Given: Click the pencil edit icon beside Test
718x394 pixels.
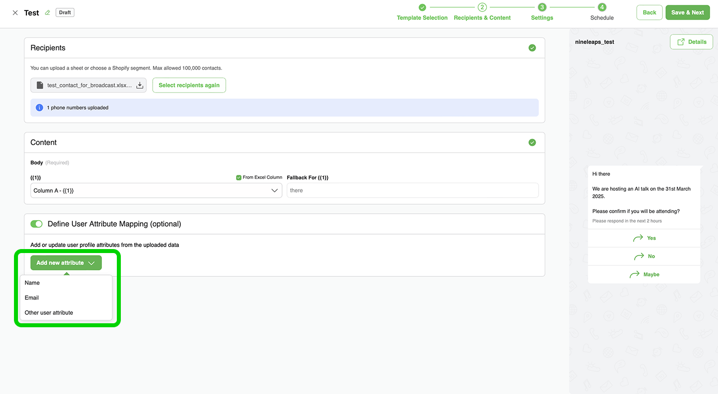Looking at the screenshot, I should [47, 13].
